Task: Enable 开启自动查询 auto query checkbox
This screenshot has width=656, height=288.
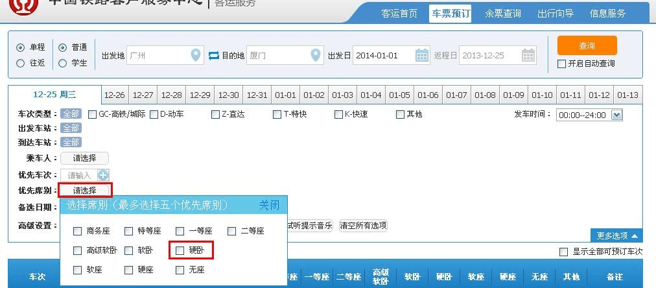Action: click(x=562, y=64)
